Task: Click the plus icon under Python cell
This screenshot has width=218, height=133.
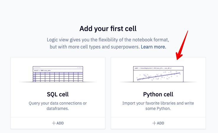Action: [154, 123]
